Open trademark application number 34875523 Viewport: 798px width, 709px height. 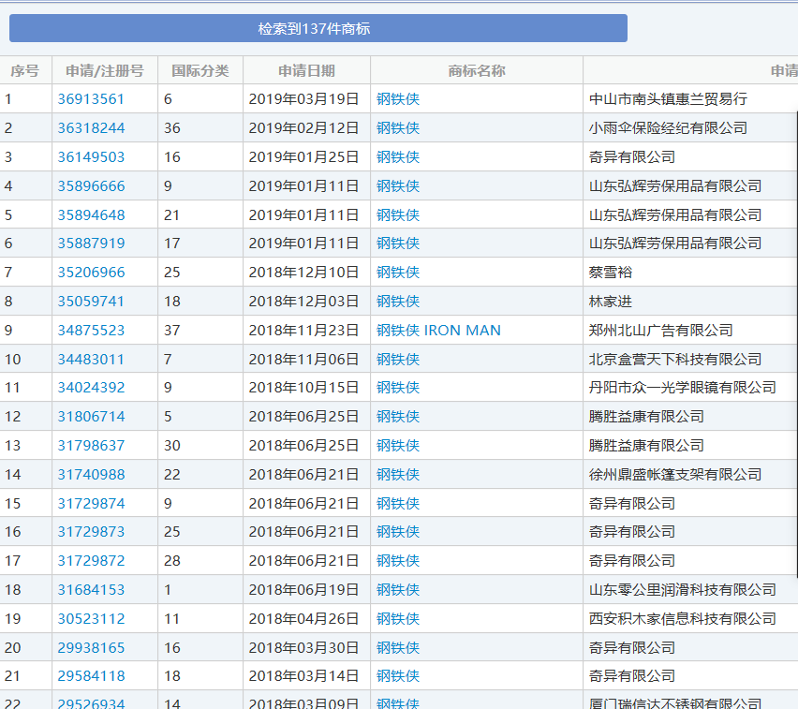coord(90,330)
